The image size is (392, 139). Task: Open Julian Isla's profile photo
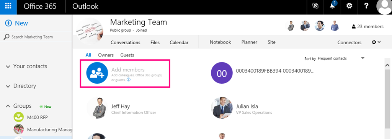222,108
